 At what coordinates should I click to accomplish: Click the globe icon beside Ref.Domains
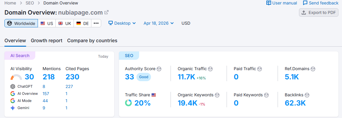[313, 69]
